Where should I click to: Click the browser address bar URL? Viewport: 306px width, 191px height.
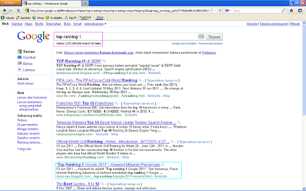point(120,11)
